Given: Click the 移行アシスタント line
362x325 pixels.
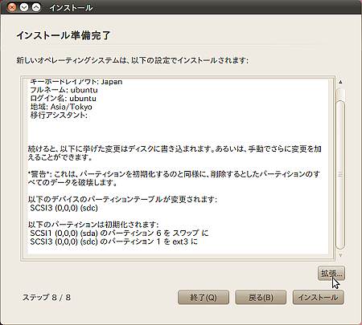Looking at the screenshot, I should pyautogui.click(x=59, y=116).
